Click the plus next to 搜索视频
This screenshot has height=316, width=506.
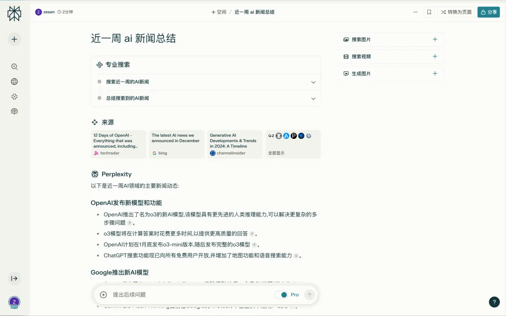(x=435, y=56)
